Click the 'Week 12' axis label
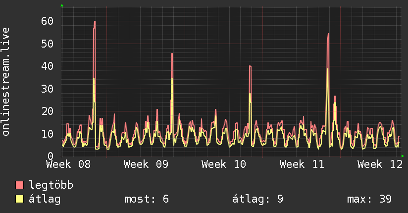The image size is (408, 213). (x=380, y=164)
